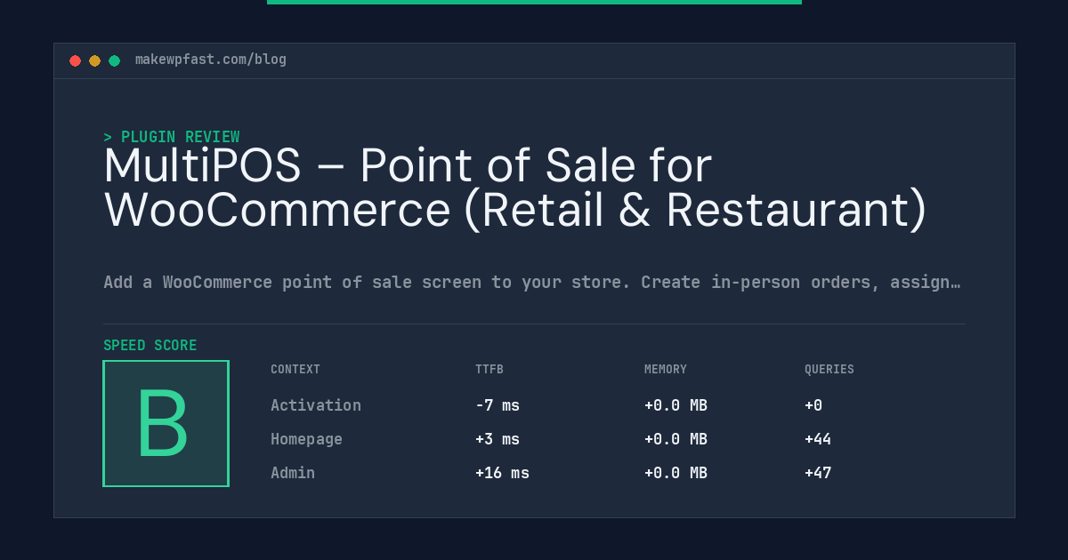Click the +0 Activation queries value

coord(813,405)
